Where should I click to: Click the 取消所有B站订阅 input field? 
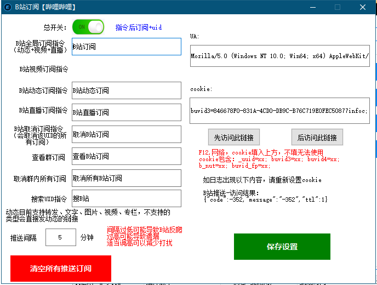coord(127,178)
